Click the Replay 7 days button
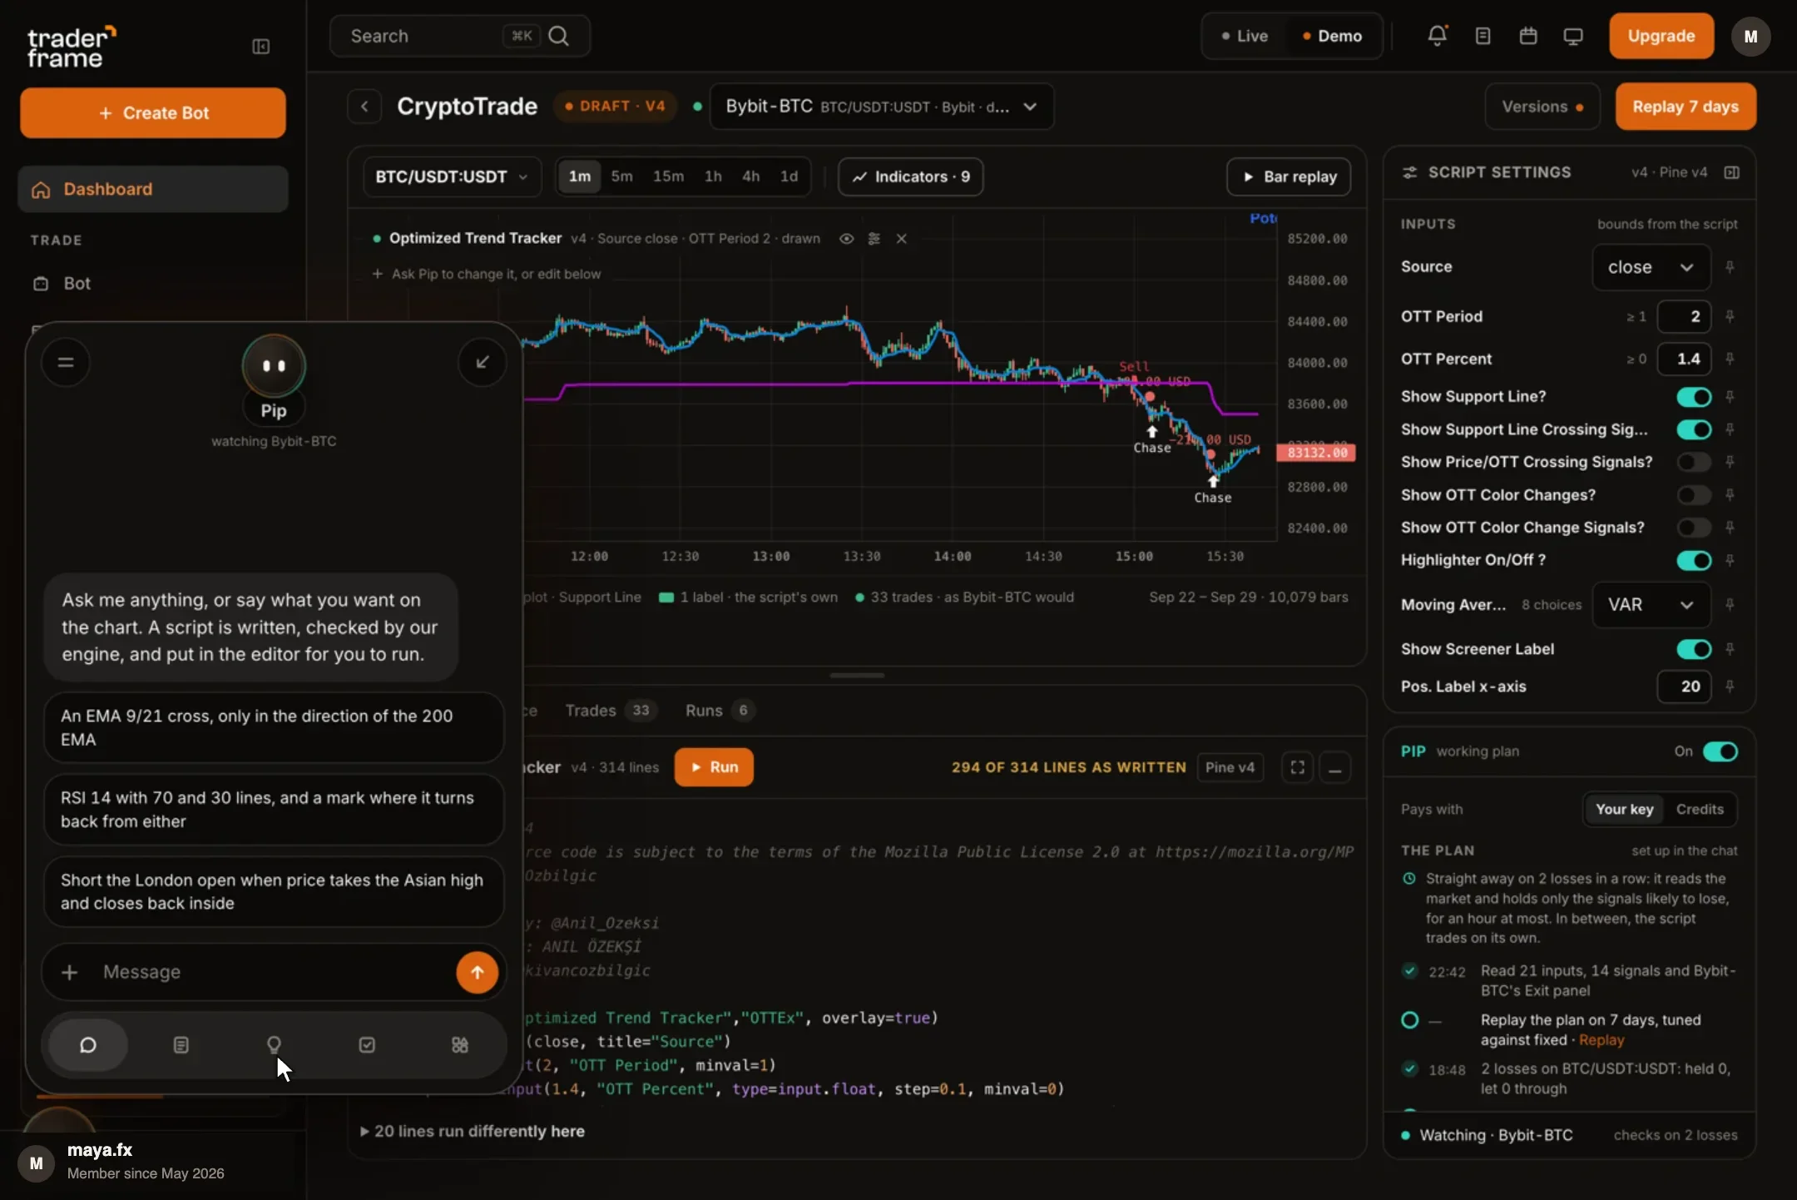The image size is (1797, 1200). click(x=1686, y=107)
